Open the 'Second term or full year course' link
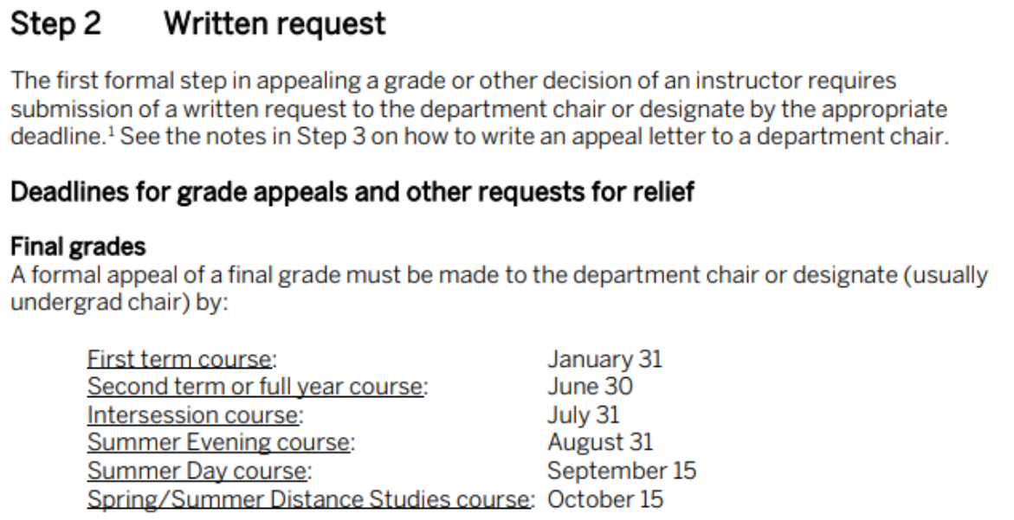The width and height of the screenshot is (1014, 520). 257,388
